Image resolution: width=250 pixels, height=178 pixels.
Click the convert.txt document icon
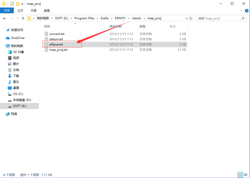coord(46,34)
